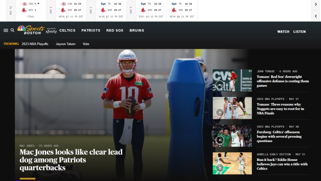This screenshot has height=181, width=321.
Task: Open Forsberg Celtics' offseason questions article
Action: coord(279,136)
